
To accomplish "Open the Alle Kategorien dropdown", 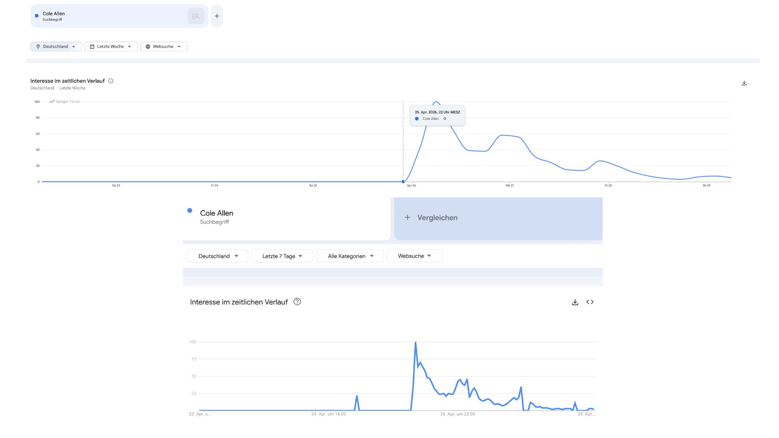I will [349, 256].
